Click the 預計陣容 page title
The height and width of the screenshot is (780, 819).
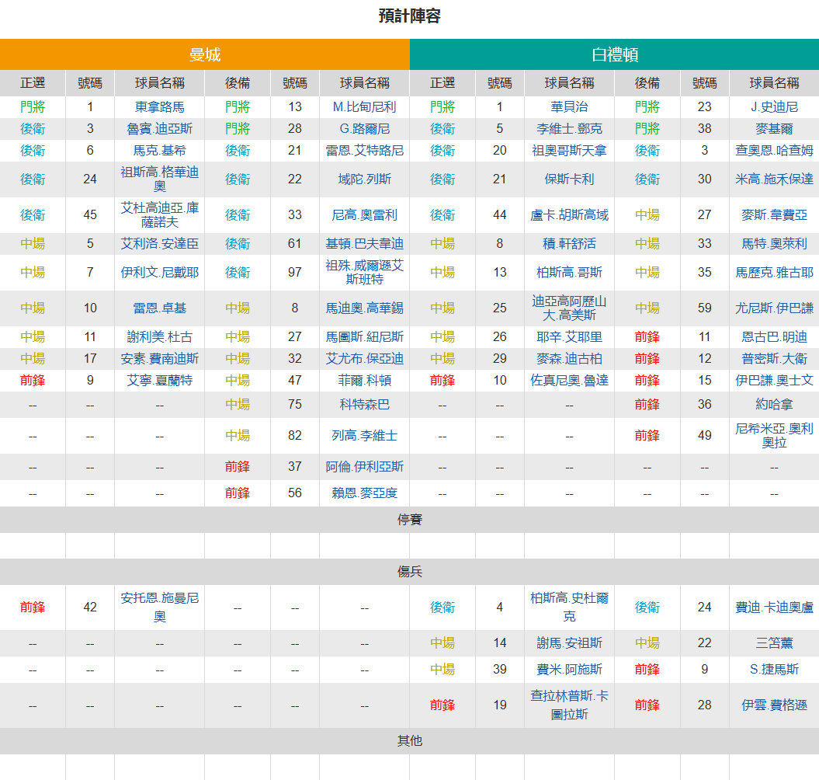tap(410, 16)
